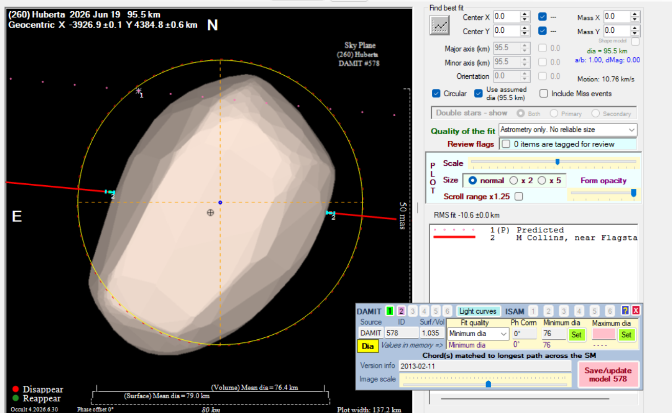Set the Maximum dia value
This screenshot has height=413, width=672.
tap(626, 334)
